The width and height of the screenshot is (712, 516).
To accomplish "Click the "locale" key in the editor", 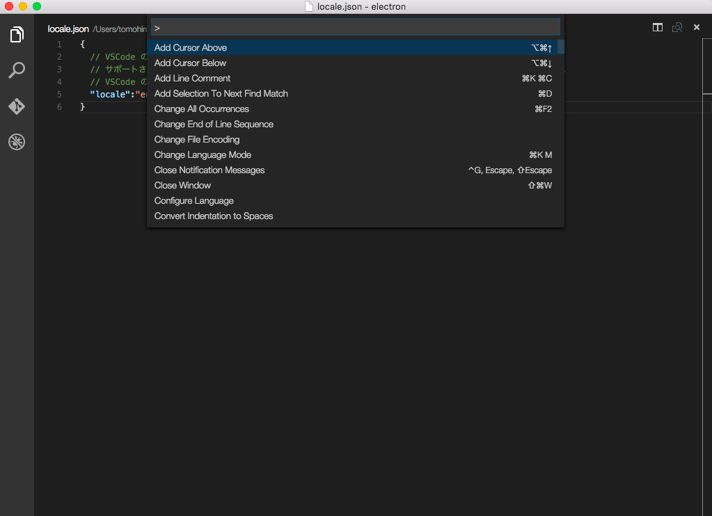I will pos(110,95).
